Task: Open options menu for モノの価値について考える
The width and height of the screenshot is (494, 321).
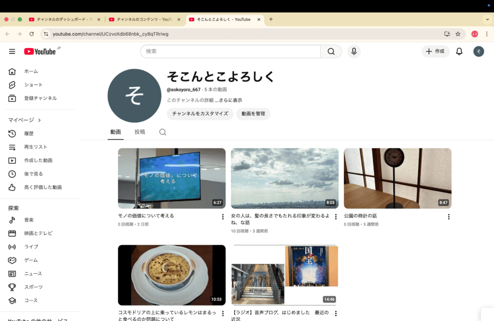Action: point(222,217)
